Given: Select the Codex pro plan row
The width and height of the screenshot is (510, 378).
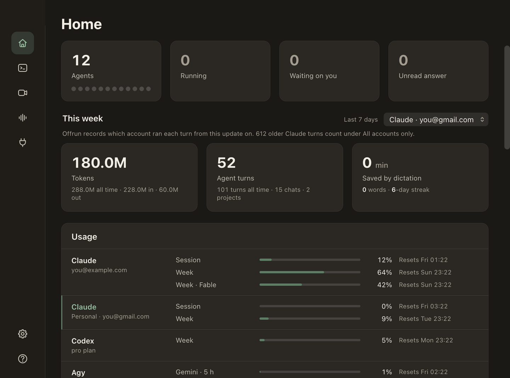Looking at the screenshot, I should click(x=275, y=345).
